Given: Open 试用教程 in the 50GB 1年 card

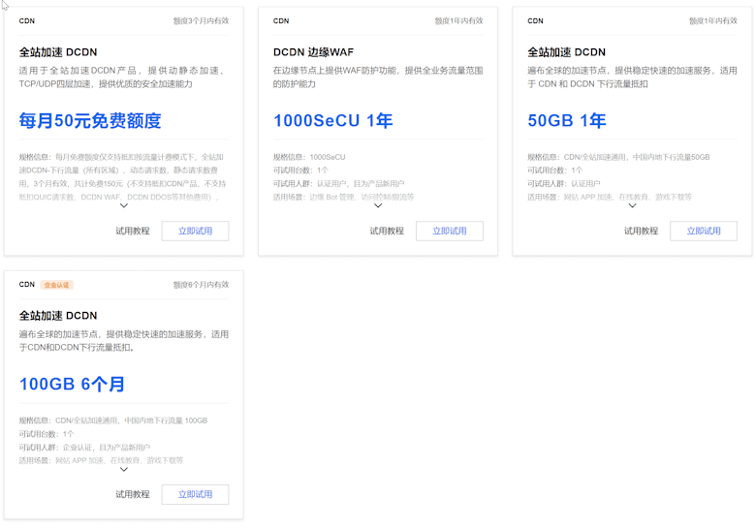Looking at the screenshot, I should tap(641, 231).
